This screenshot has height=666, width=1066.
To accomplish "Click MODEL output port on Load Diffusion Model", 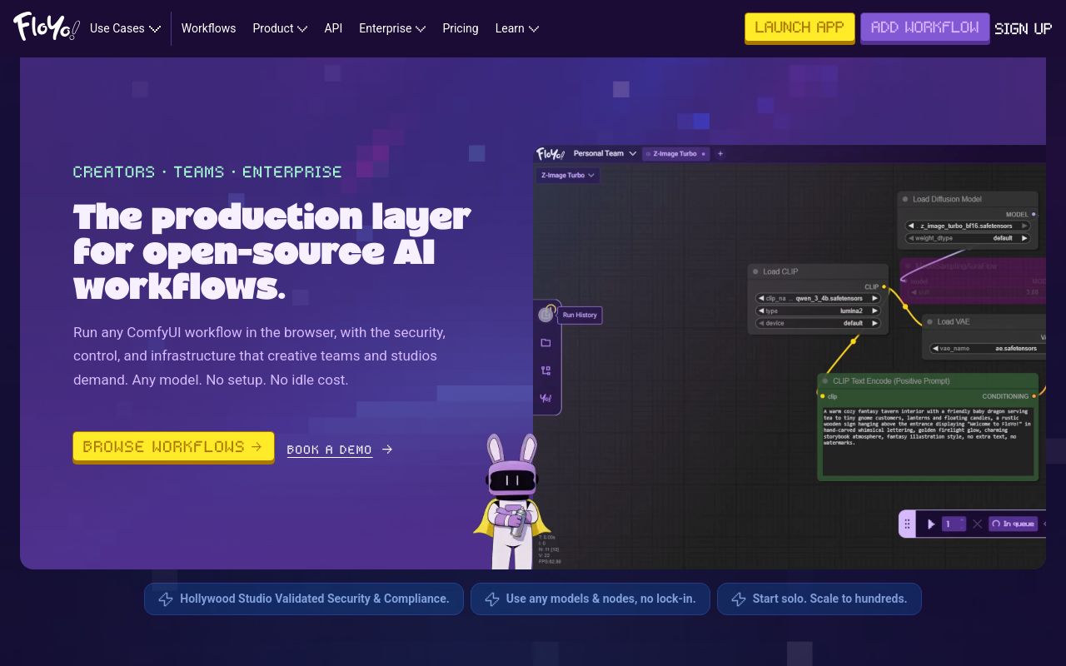I will (x=1034, y=215).
